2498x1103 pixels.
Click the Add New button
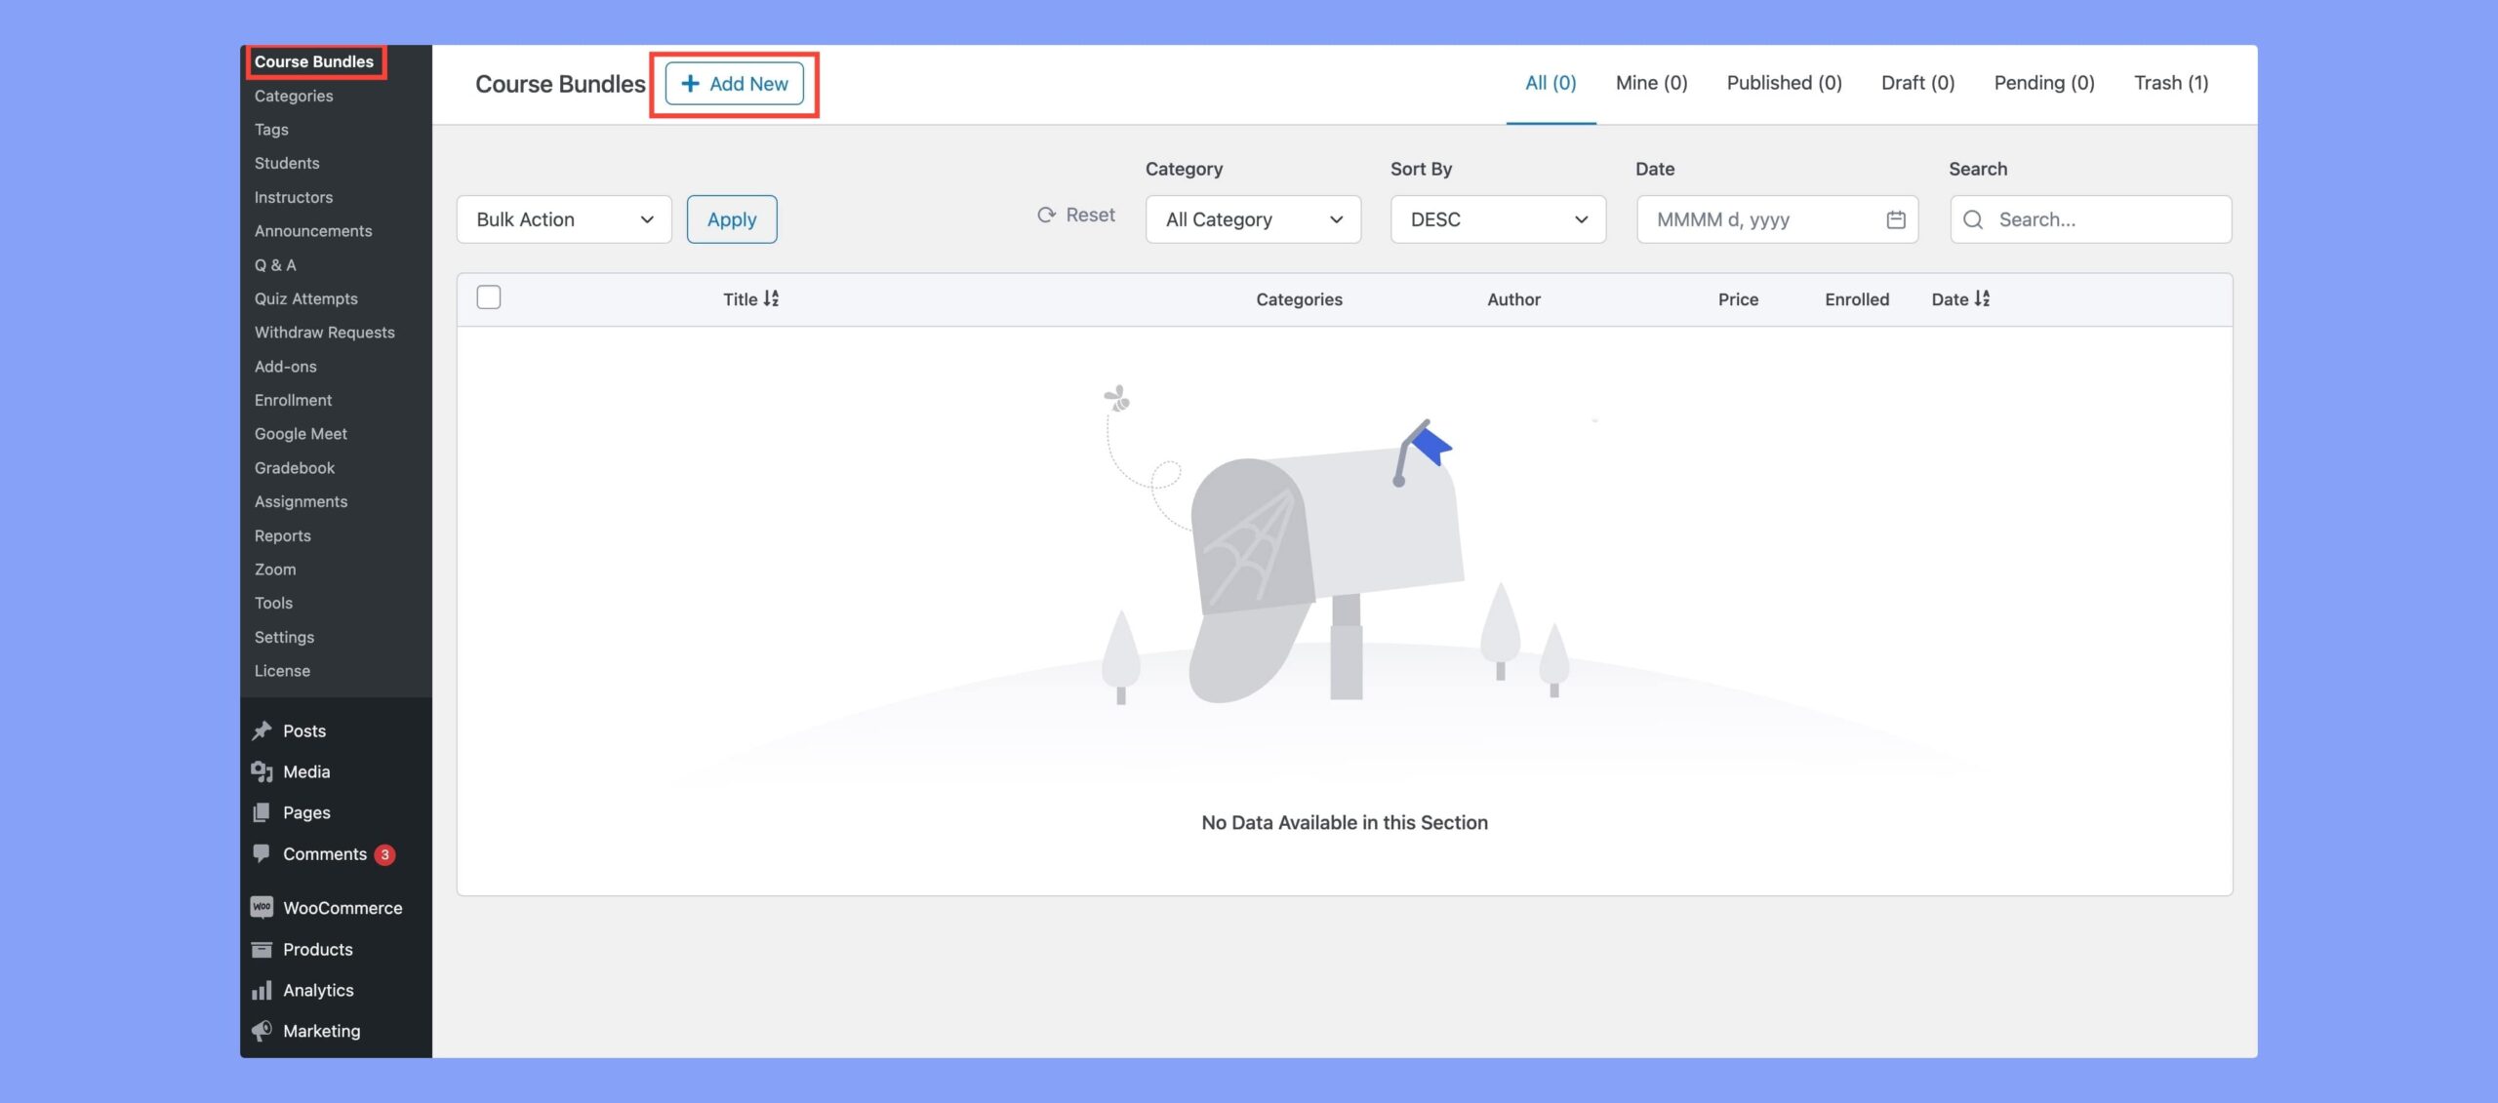(x=735, y=81)
